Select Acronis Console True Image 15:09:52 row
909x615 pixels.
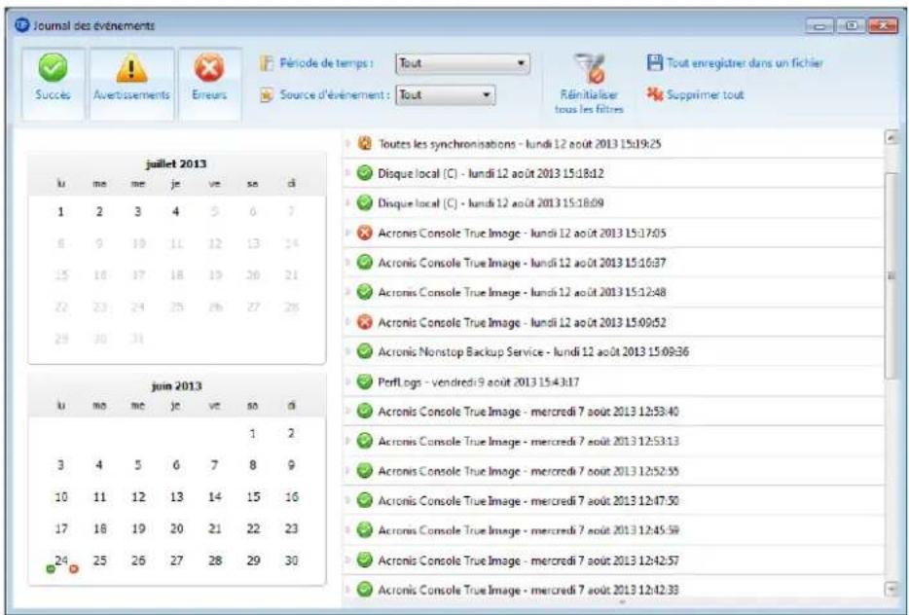613,322
